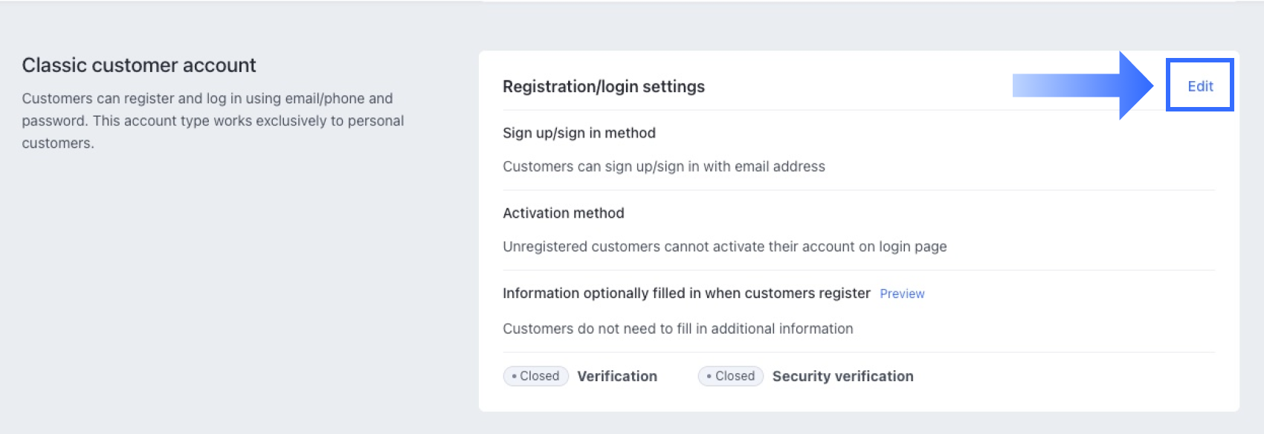Select the Security verification label
Viewport: 1264px width, 434px height.
coord(842,376)
